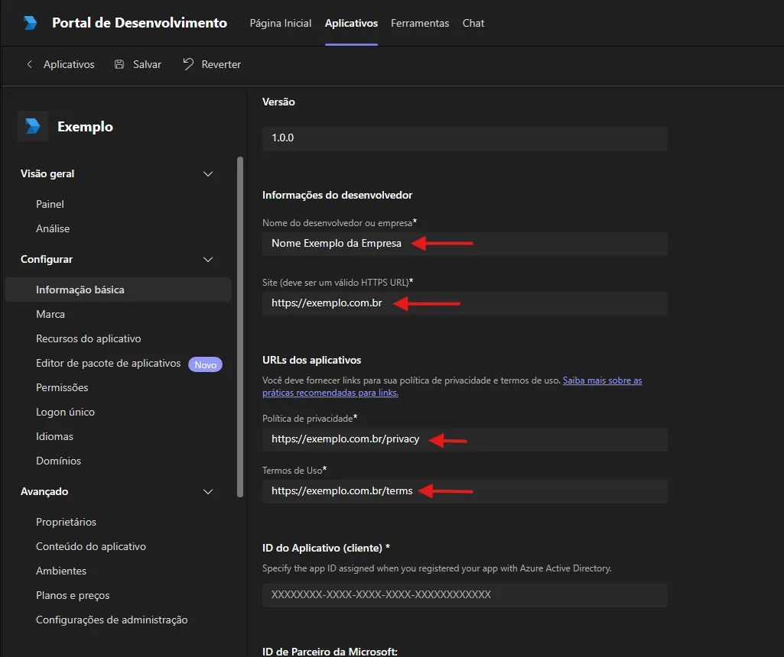Click the Portal de Desenvolvimento title
The width and height of the screenshot is (784, 657).
point(139,23)
